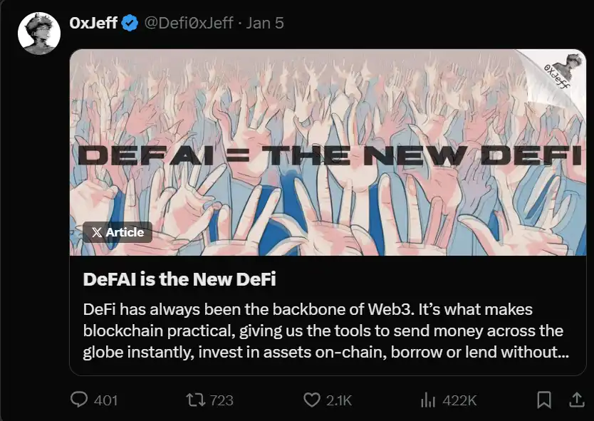594x421 pixels.
Task: Open the @Defi0xJeff handle link
Action: (x=189, y=23)
